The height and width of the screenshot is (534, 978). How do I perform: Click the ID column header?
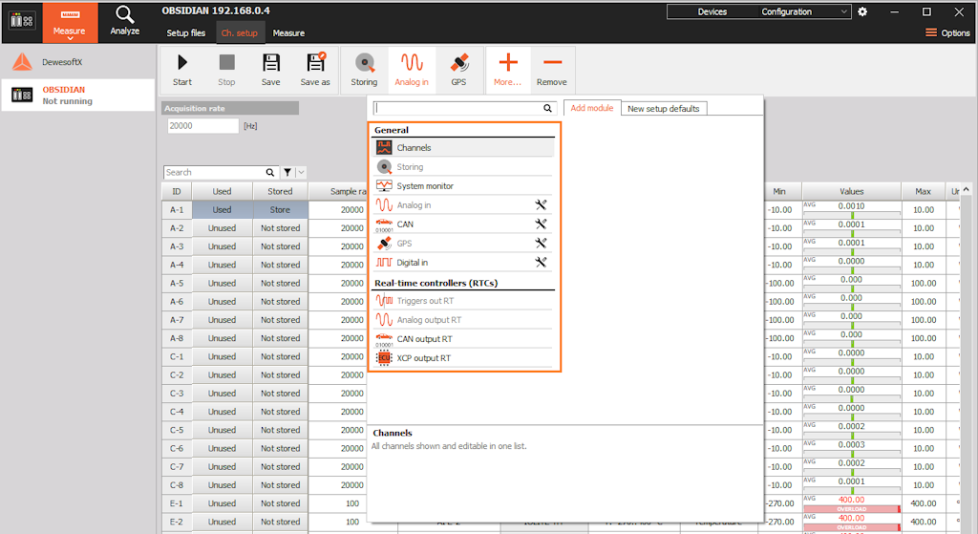click(x=177, y=191)
